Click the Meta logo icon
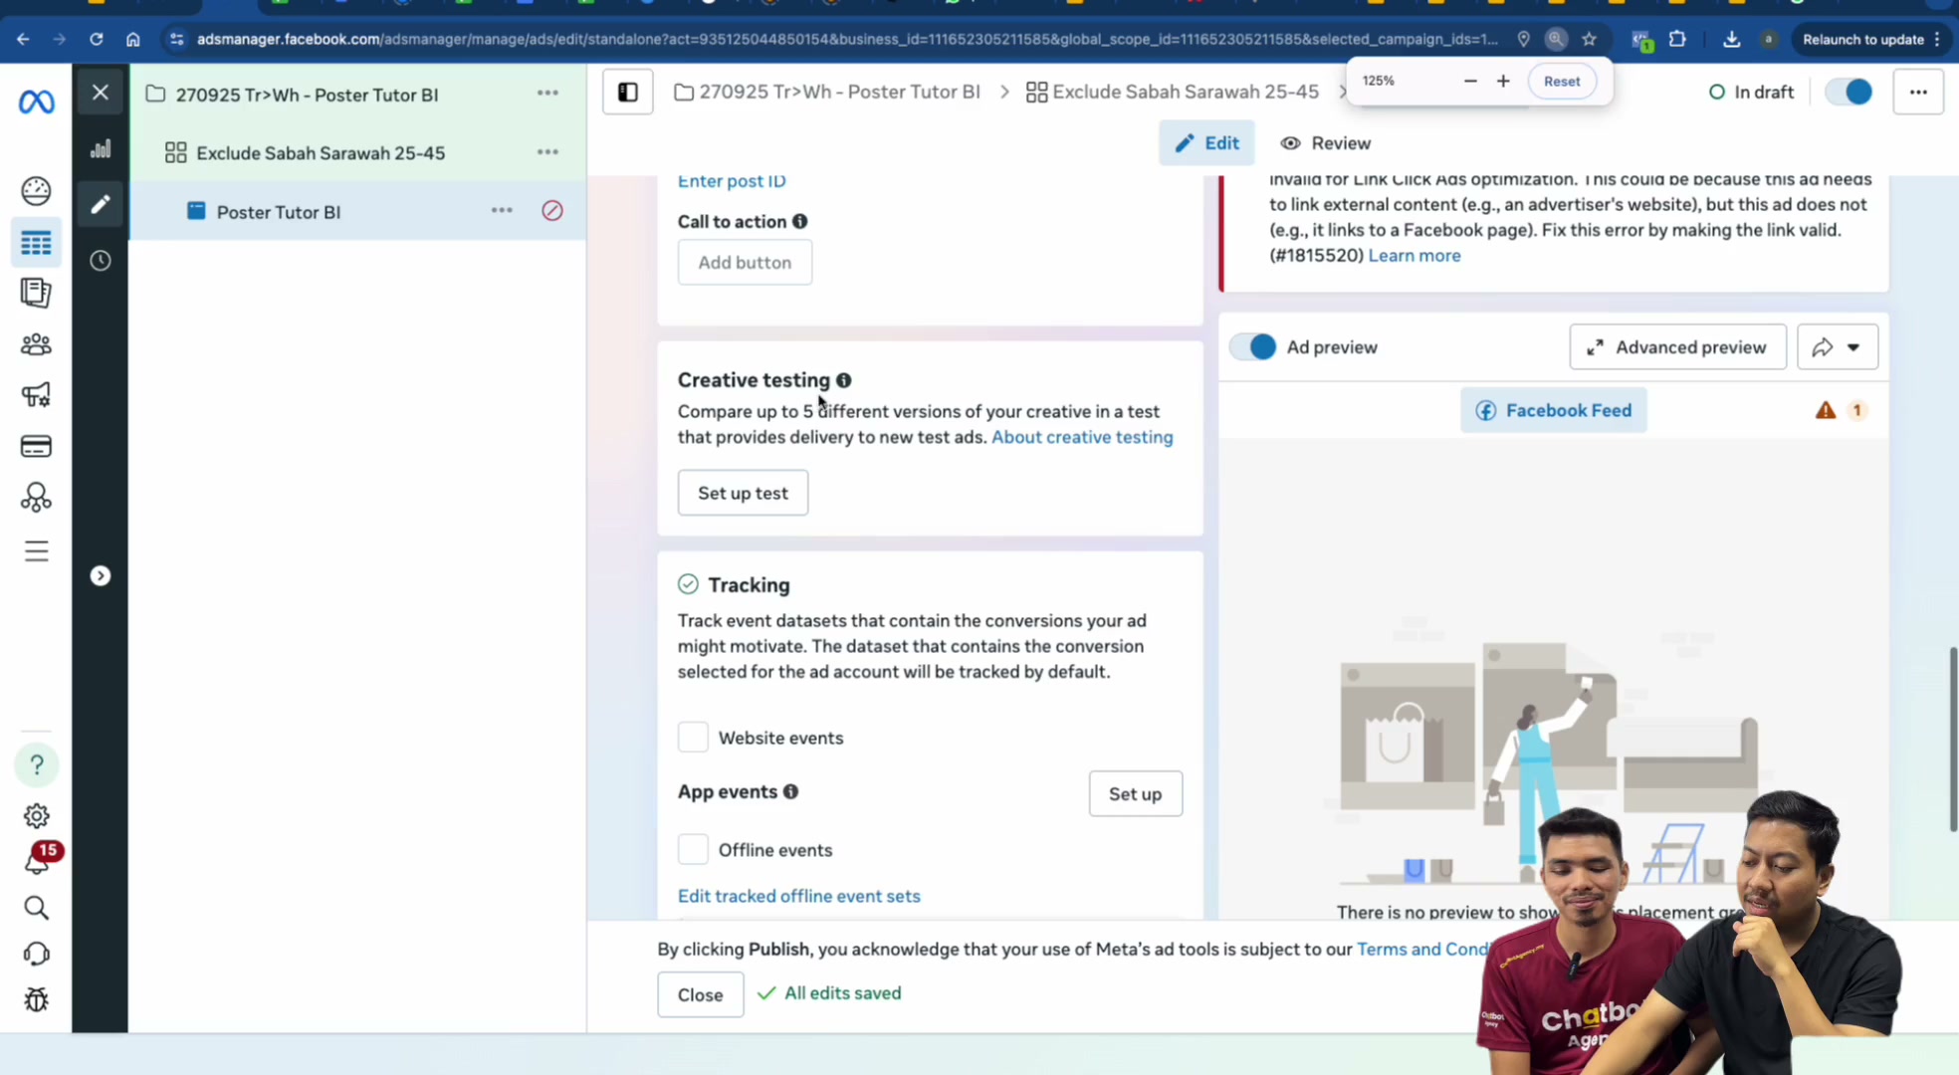Image resolution: width=1959 pixels, height=1075 pixels. coord(37,102)
